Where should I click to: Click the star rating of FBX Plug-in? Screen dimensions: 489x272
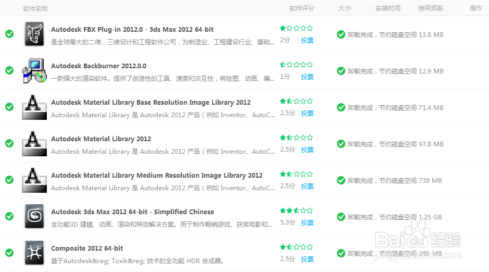tap(296, 28)
